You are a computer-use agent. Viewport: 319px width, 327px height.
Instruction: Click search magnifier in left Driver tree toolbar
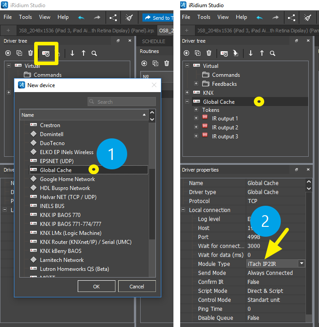point(94,53)
